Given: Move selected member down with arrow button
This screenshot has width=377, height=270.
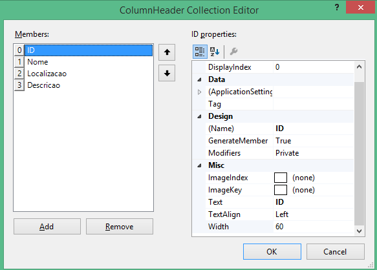Looking at the screenshot, I should tap(167, 73).
